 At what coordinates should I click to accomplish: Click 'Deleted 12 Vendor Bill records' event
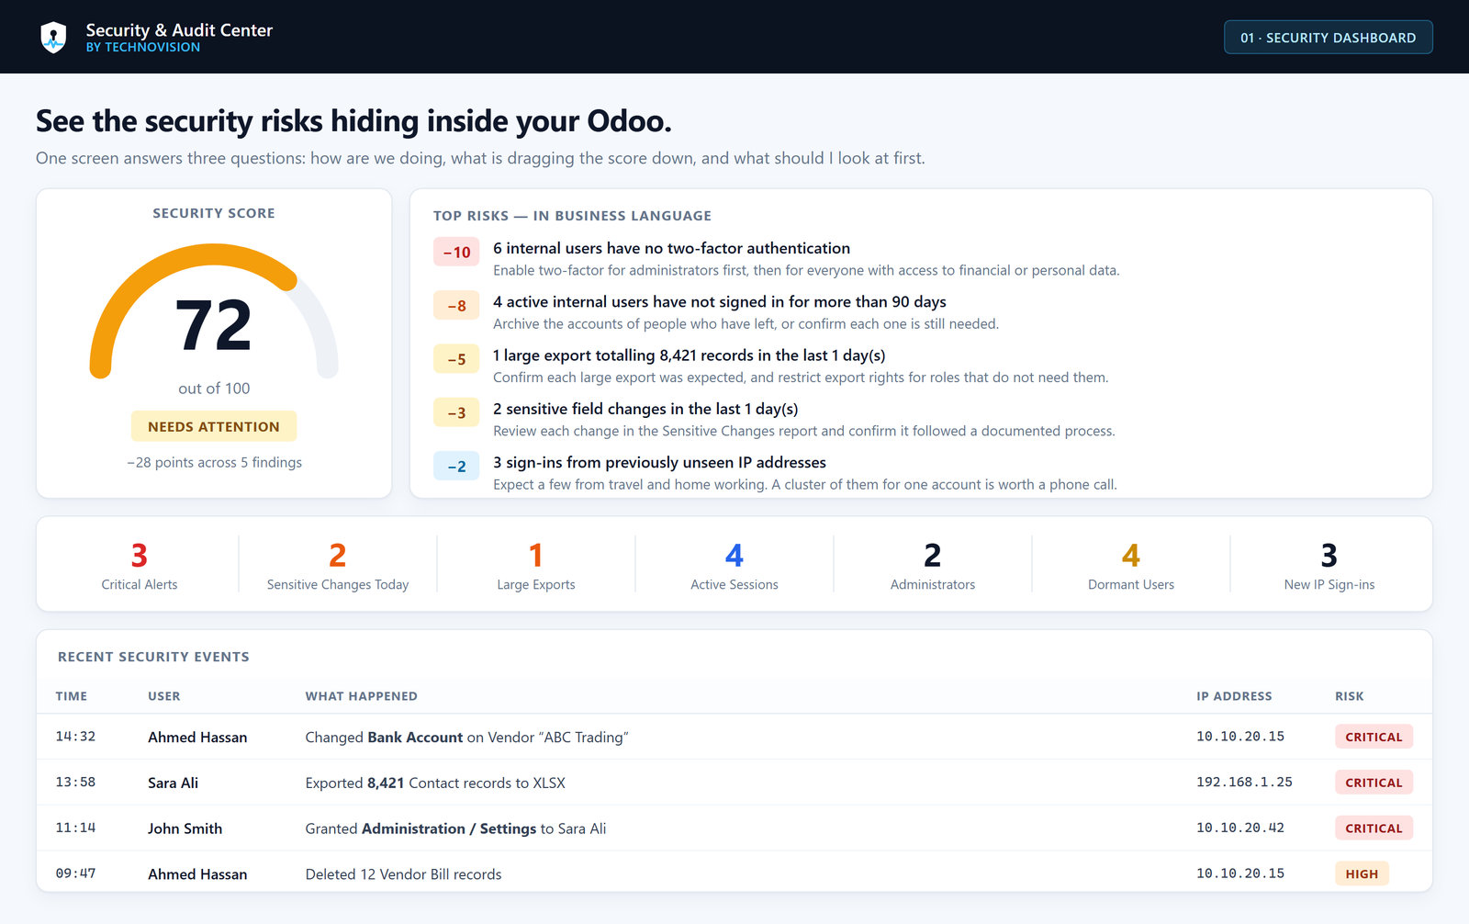coord(403,874)
